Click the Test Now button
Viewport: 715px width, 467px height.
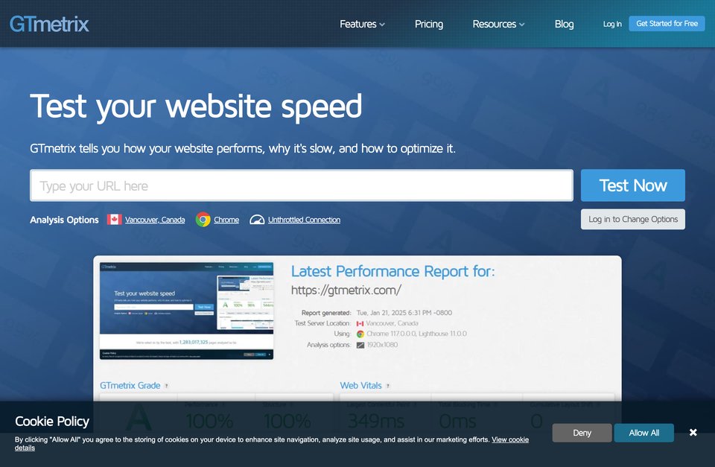click(633, 185)
